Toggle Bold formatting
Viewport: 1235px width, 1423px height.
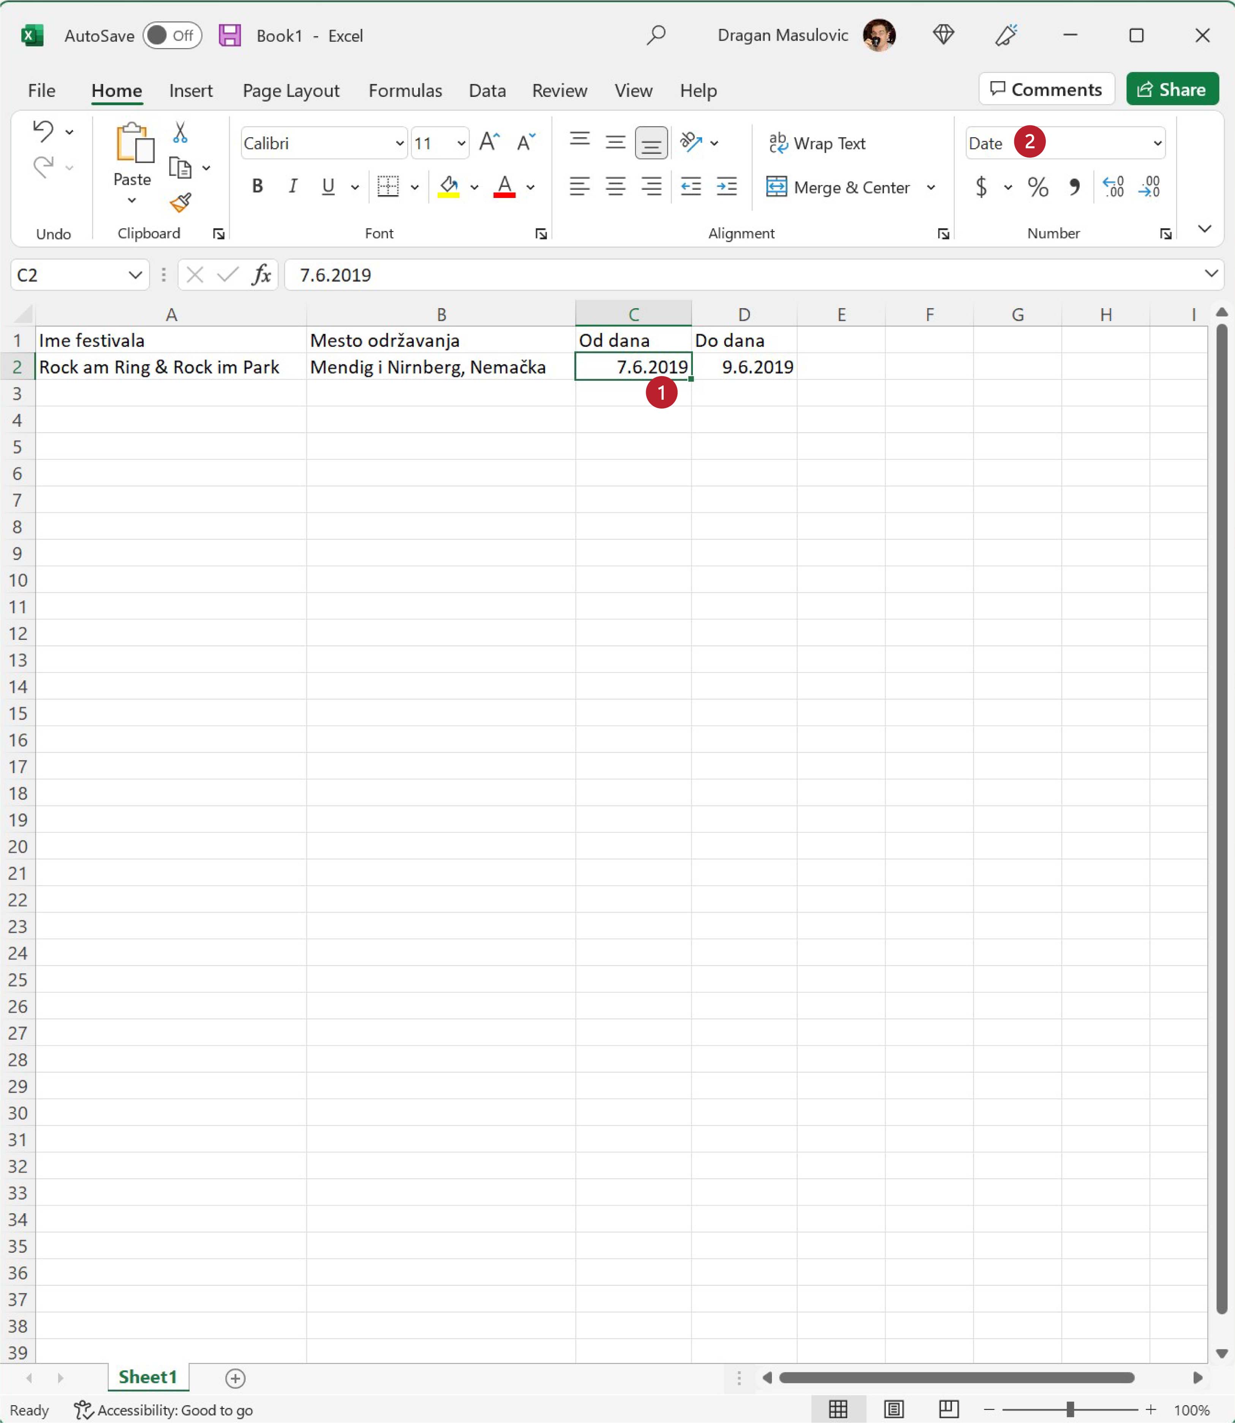257,186
